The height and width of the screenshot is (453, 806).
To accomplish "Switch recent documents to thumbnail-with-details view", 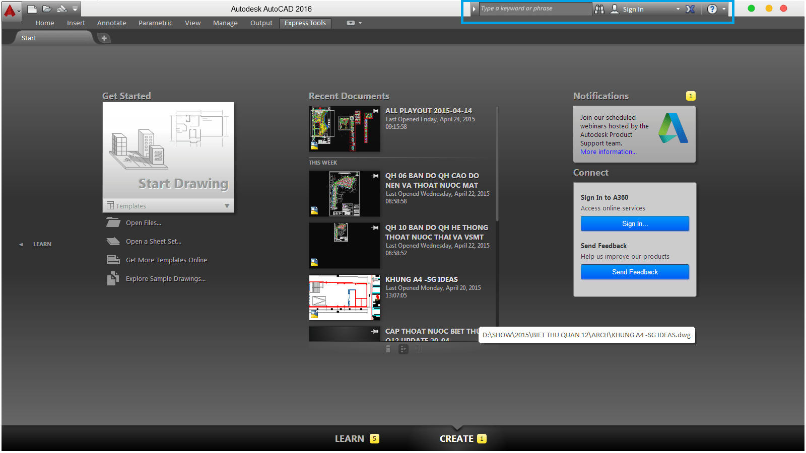I will point(404,349).
